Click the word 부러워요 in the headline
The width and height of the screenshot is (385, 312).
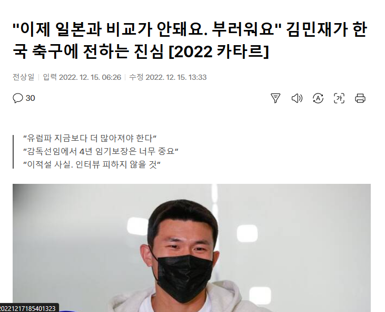point(243,29)
